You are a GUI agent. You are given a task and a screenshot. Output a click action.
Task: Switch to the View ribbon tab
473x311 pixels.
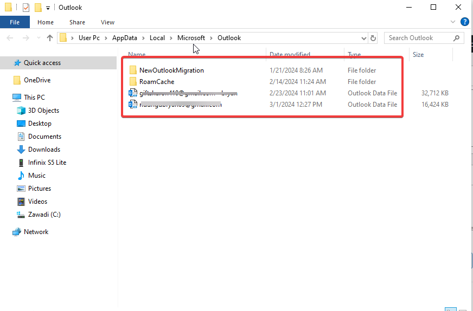click(x=107, y=22)
